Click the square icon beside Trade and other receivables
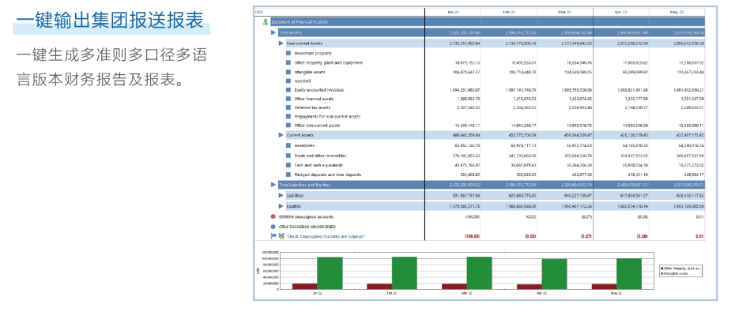 click(x=288, y=156)
